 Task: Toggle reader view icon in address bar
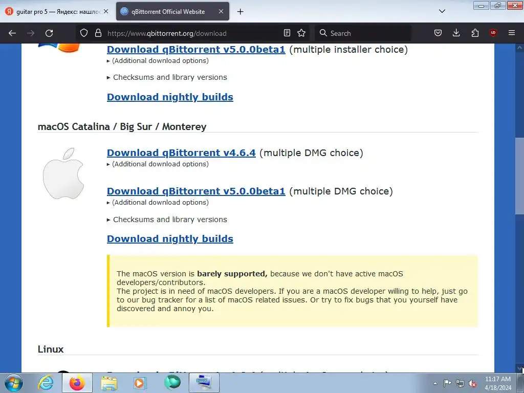click(x=287, y=33)
